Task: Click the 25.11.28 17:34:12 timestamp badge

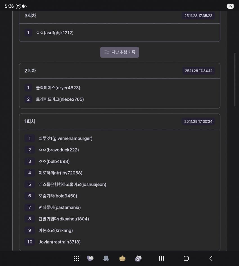Action: point(198,71)
